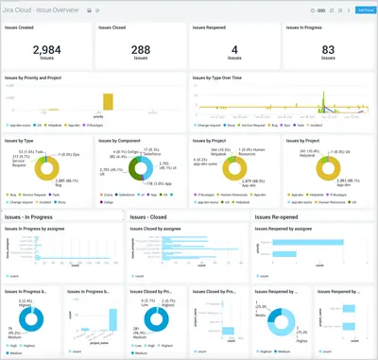Image resolution: width=378 pixels, height=360 pixels.
Task: Click the Issues - In Progress section header
Action: [28, 217]
